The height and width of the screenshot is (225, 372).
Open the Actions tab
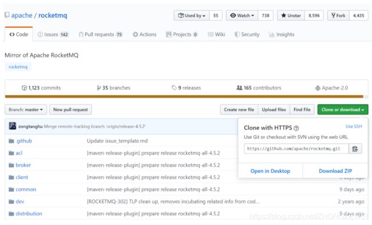pyautogui.click(x=144, y=34)
